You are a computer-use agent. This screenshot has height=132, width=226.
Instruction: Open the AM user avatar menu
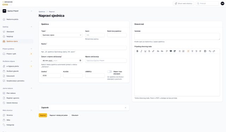pos(222,4)
